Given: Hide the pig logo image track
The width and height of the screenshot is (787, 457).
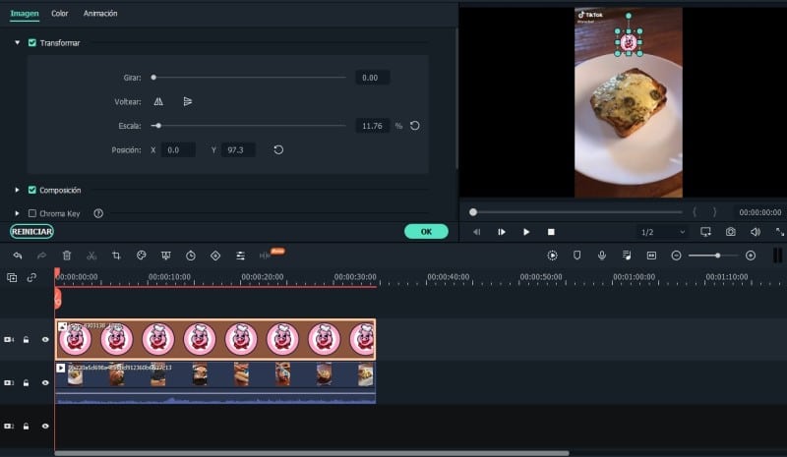Looking at the screenshot, I should [45, 340].
